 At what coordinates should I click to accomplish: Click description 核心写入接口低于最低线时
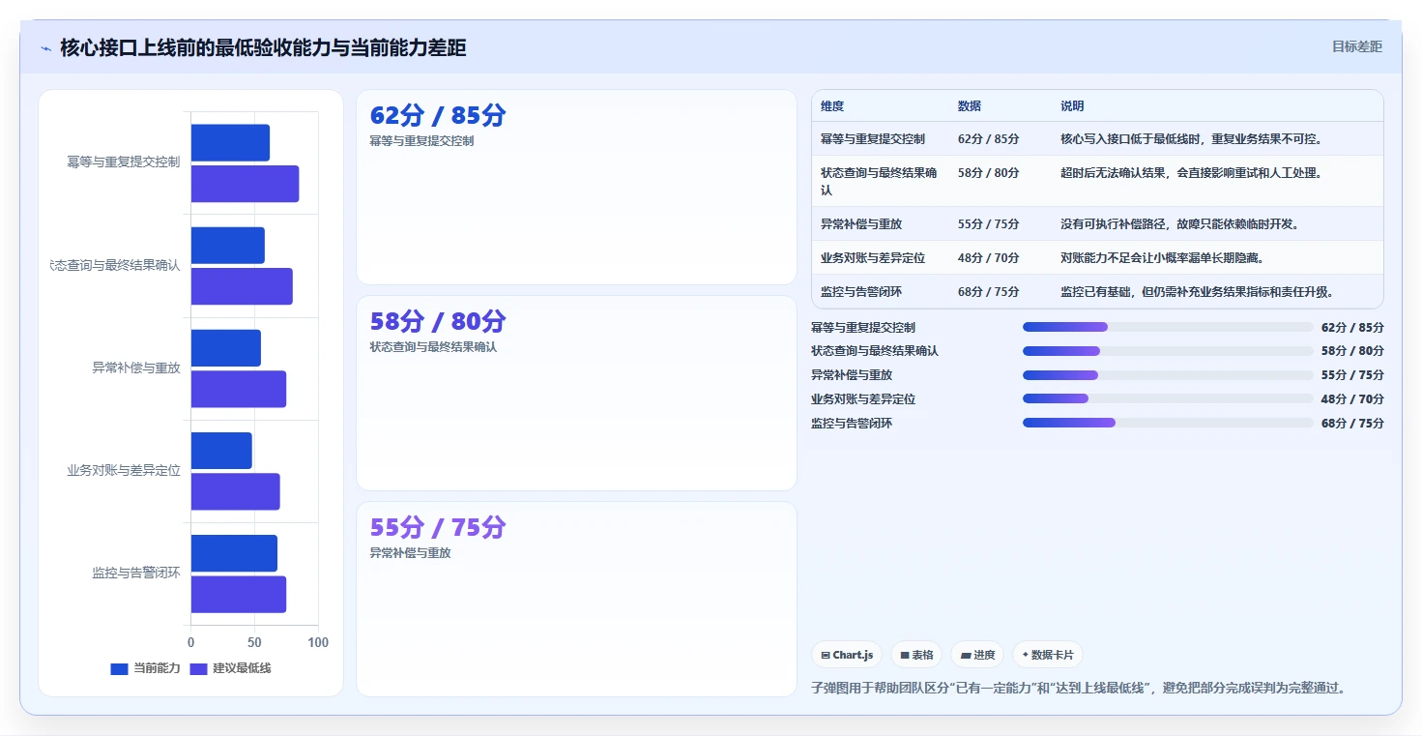[1191, 139]
